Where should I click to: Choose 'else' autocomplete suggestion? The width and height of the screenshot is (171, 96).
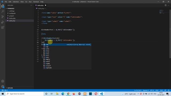[67, 51]
